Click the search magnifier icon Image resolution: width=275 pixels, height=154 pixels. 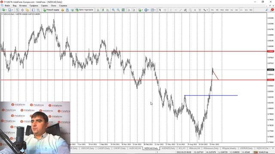pyautogui.click(x=267, y=10)
